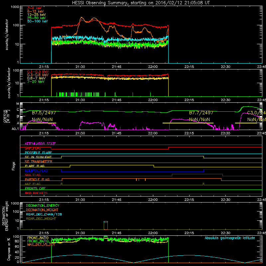The image size is (266, 266).
Task: Select the REAR_DEC_WEIGHT legend label
Action: (x=41, y=219)
